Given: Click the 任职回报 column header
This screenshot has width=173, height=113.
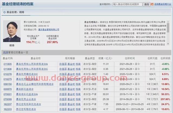Looking at the screenshot, I should 165,58.
